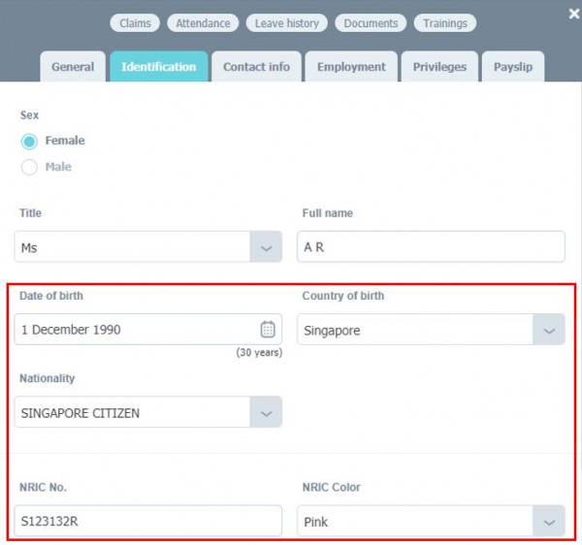Viewport: 582px width, 545px height.
Task: Click the Claims button
Action: 135,23
